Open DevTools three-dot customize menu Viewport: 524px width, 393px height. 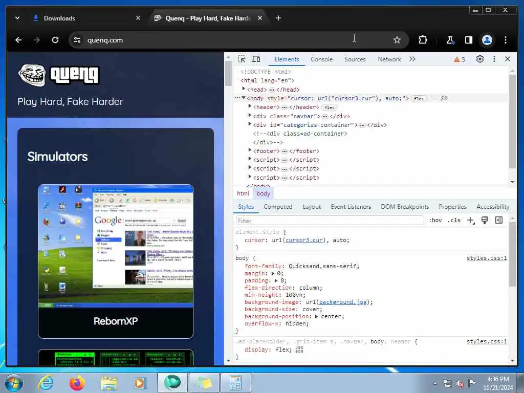(494, 59)
